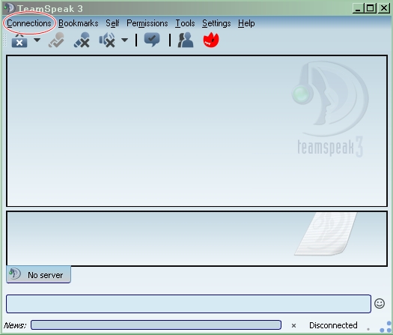
Task: Click the disconnect from server toolbar icon
Action: (19, 40)
